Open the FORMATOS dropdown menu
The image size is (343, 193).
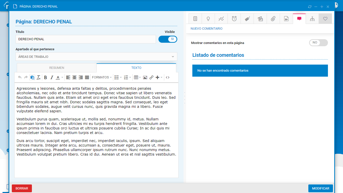point(102,77)
